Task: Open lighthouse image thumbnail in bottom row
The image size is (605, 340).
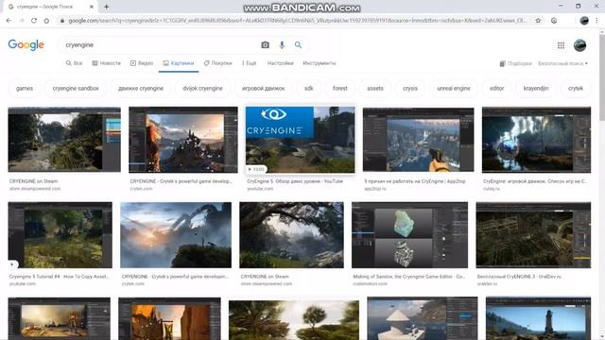Action: [x=538, y=318]
